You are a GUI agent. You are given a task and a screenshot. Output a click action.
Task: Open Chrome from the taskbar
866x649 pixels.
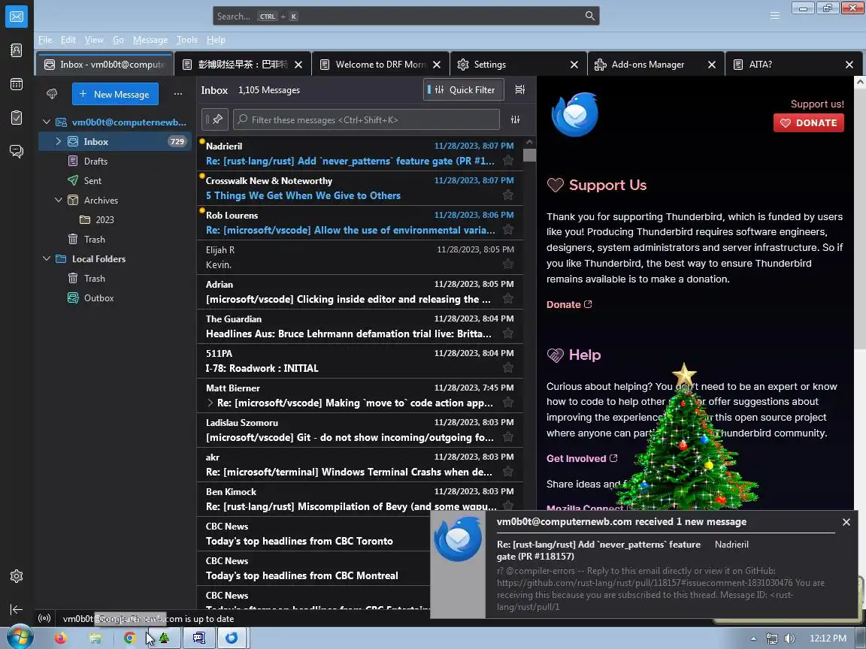click(x=130, y=638)
